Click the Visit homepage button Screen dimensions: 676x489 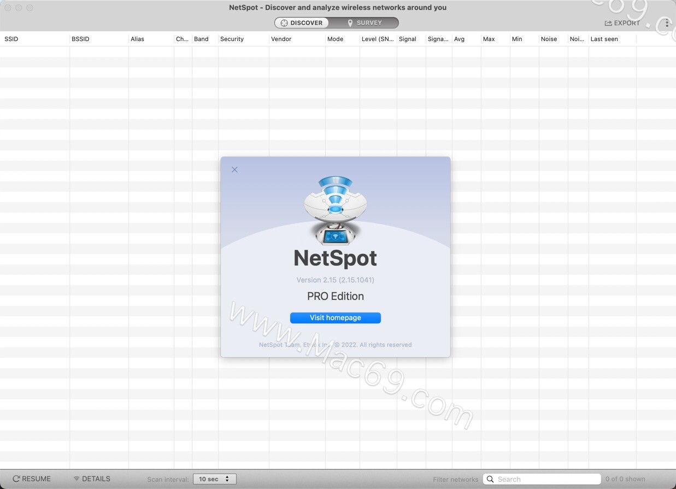335,317
